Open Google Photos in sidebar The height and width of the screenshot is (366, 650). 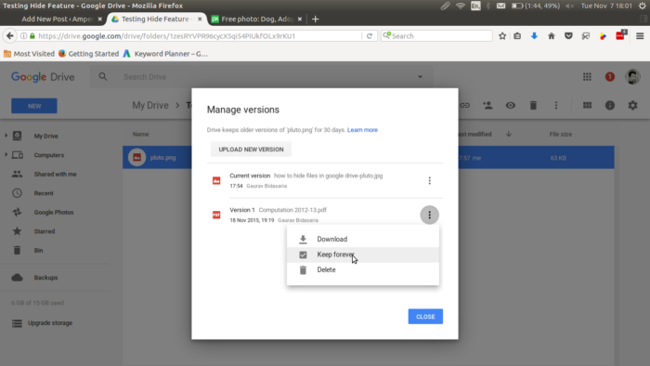click(54, 212)
